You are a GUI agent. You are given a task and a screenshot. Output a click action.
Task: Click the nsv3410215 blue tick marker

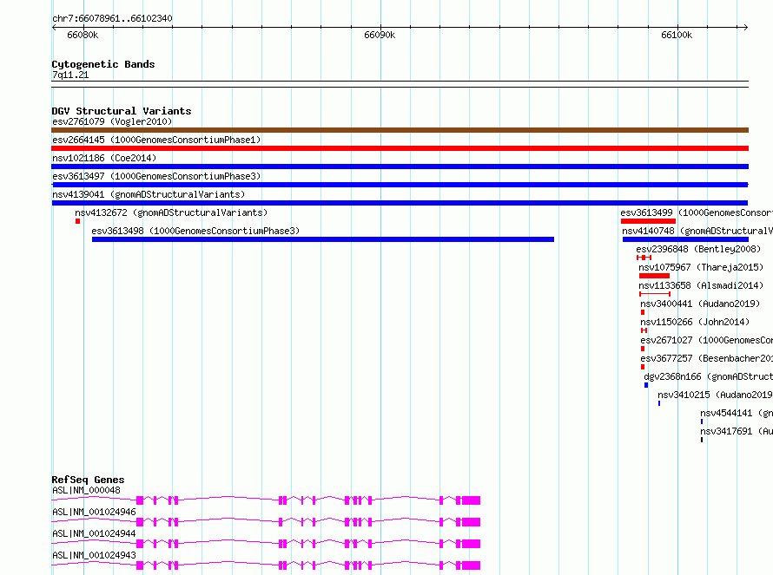coord(659,403)
